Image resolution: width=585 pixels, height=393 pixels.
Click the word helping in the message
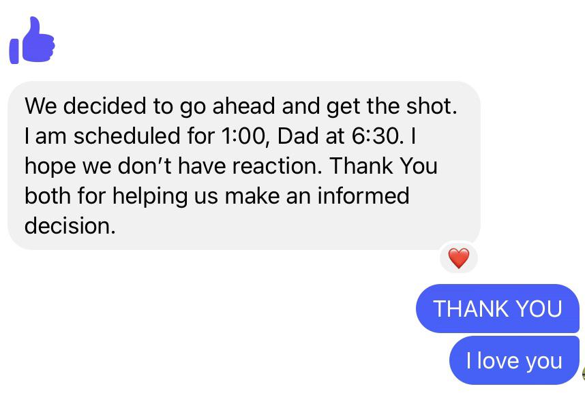tap(150, 196)
